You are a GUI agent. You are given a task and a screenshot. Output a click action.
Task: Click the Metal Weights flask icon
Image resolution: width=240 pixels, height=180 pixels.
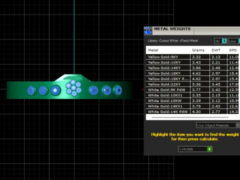[148, 30]
